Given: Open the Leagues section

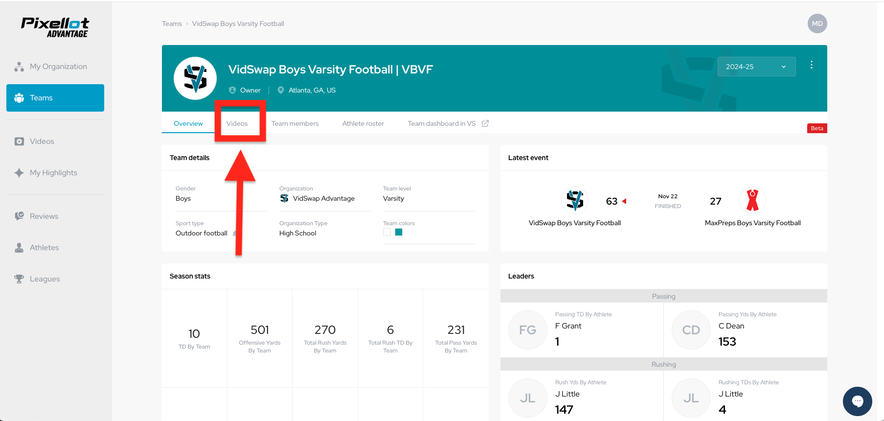Looking at the screenshot, I should coord(55,279).
